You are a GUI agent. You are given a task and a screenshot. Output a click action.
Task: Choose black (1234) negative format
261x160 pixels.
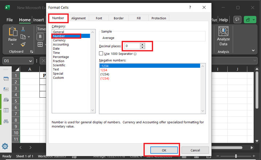(x=105, y=74)
